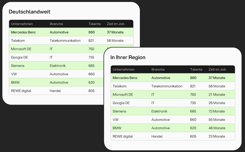The image size is (245, 152).
Task: Click Talente column header in Deutschlandweit table
Action: pyautogui.click(x=94, y=24)
